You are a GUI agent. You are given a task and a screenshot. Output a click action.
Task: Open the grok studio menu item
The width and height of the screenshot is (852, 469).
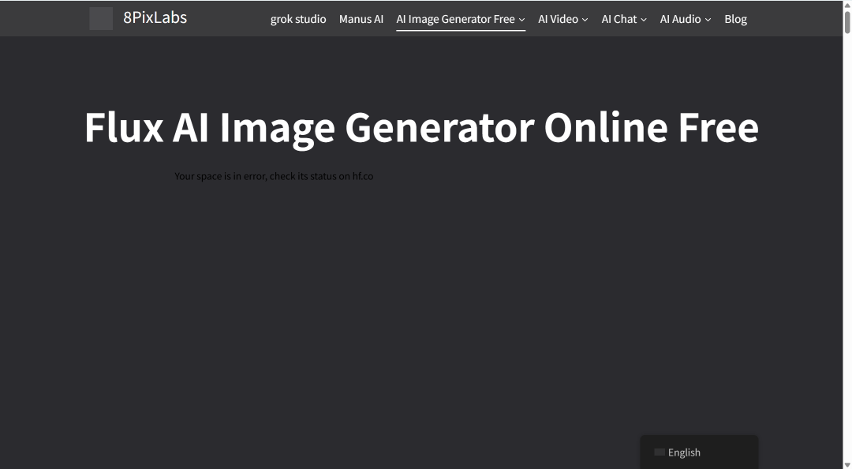298,19
